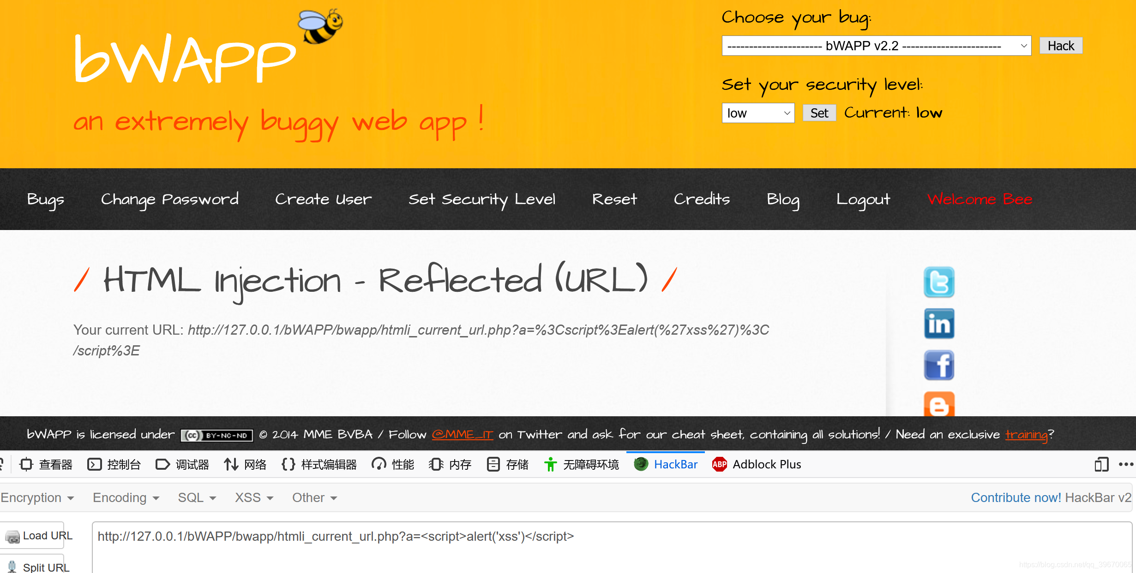This screenshot has width=1136, height=573.
Task: Expand the HackBar Encoding menu
Action: (x=126, y=498)
